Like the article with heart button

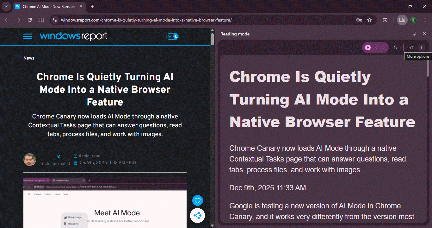(198, 200)
